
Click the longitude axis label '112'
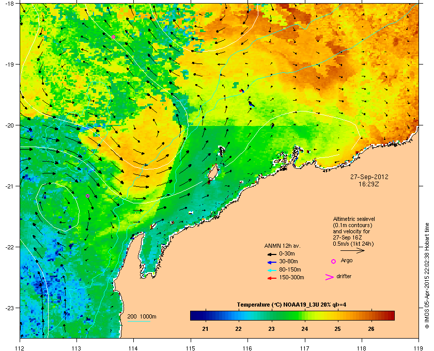pos(20,348)
